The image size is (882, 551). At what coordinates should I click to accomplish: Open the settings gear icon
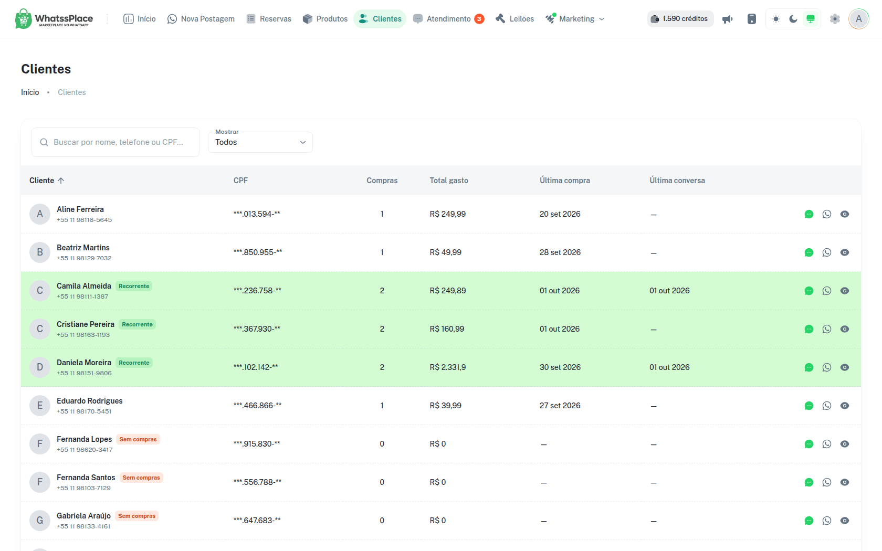click(x=835, y=19)
